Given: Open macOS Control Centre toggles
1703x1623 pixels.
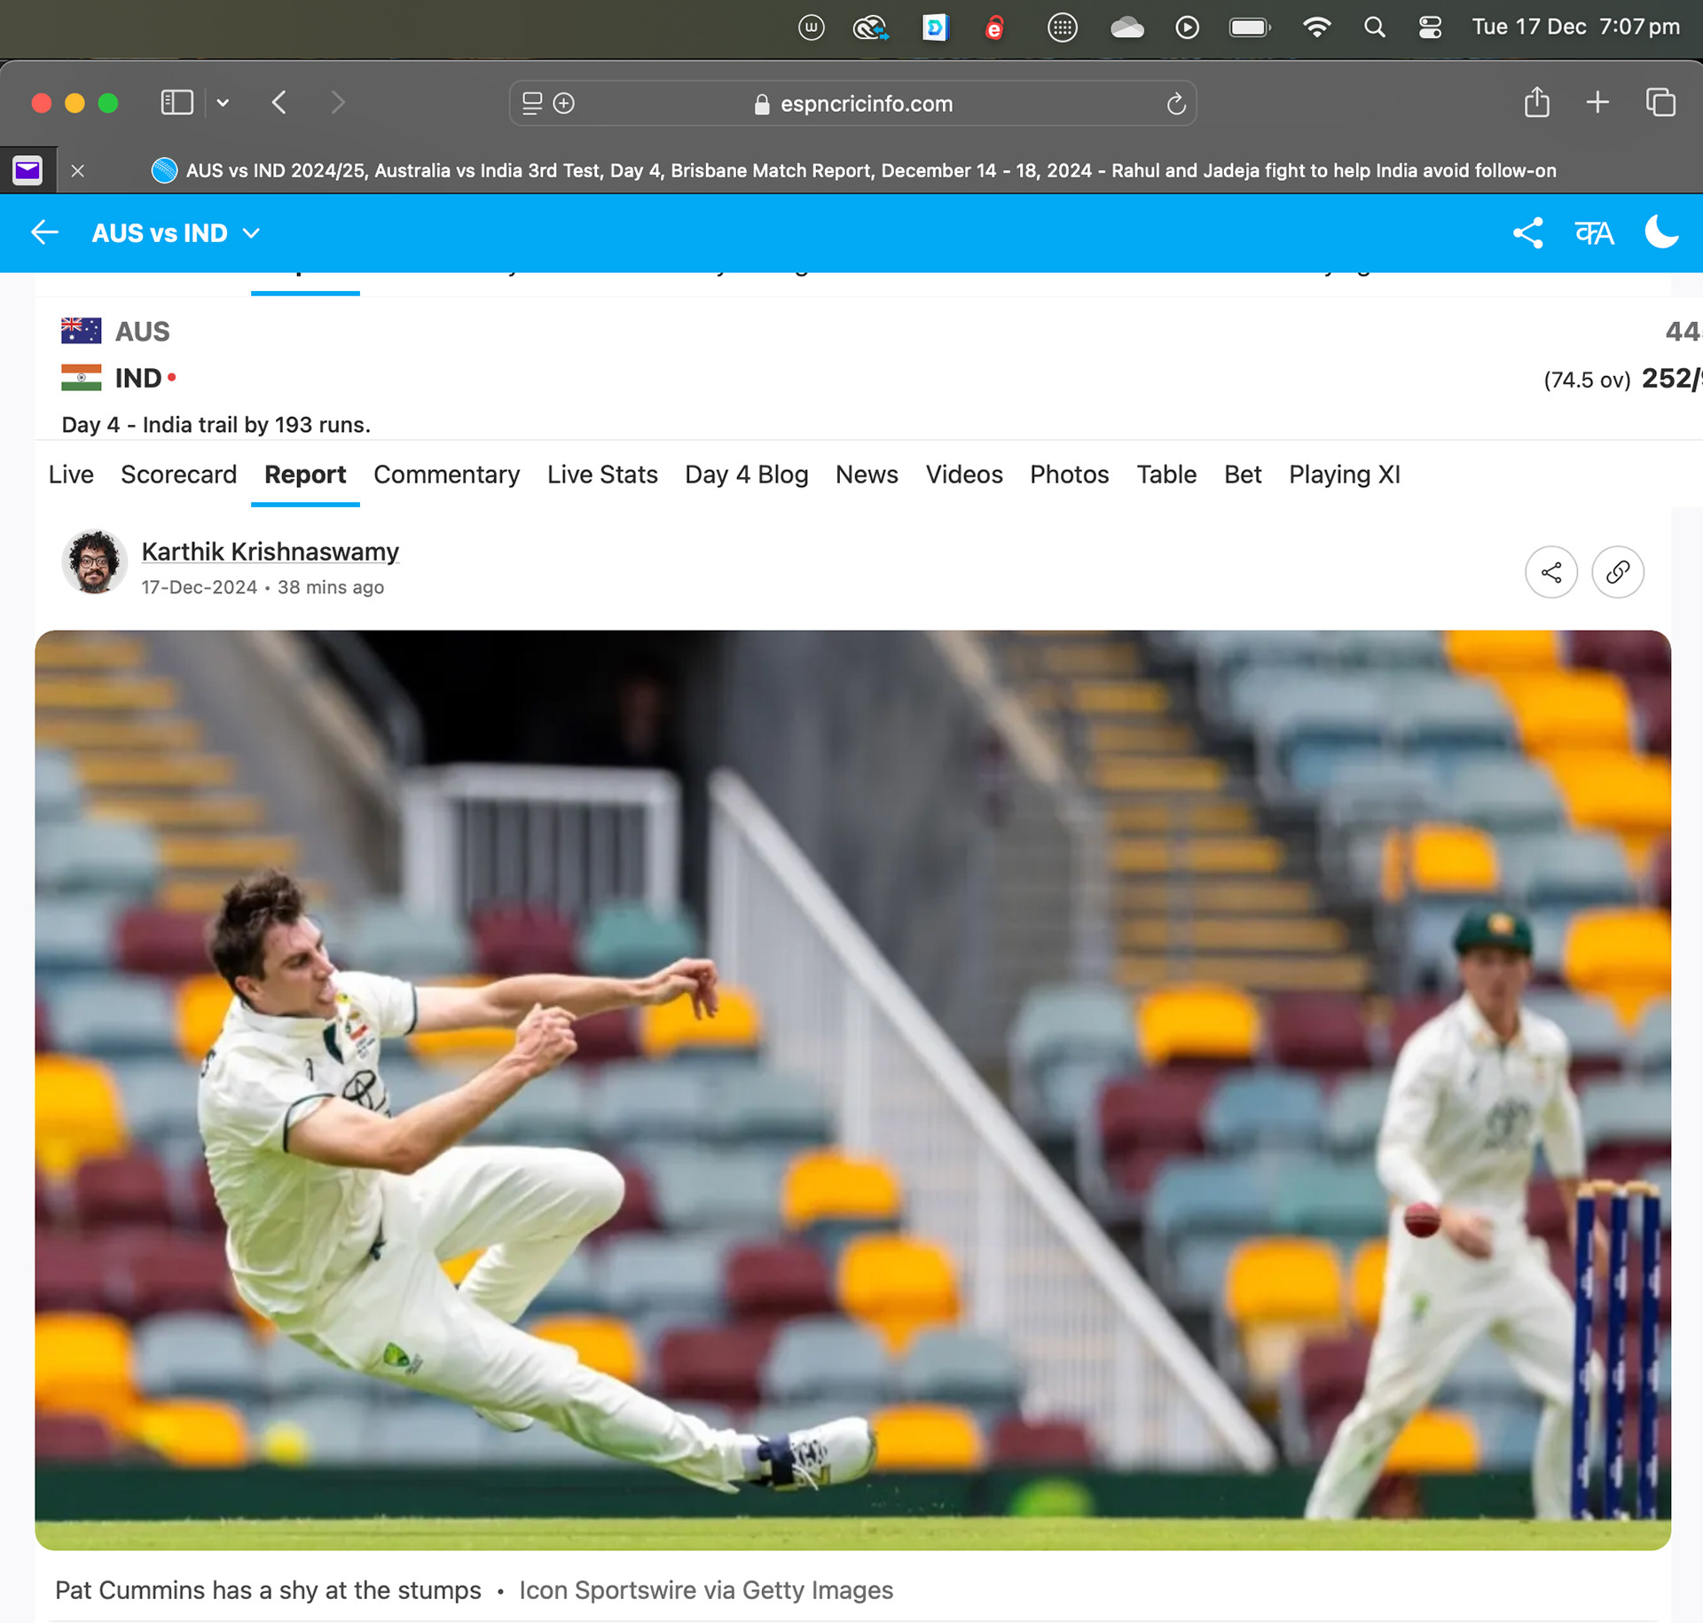Looking at the screenshot, I should 1430,27.
